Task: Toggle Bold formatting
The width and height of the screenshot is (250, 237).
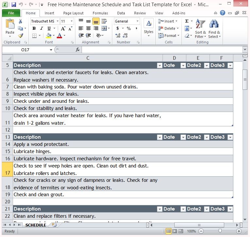Action: click(x=34, y=28)
